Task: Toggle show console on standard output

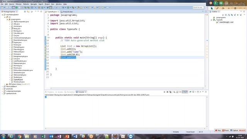Action: (x=183, y=92)
